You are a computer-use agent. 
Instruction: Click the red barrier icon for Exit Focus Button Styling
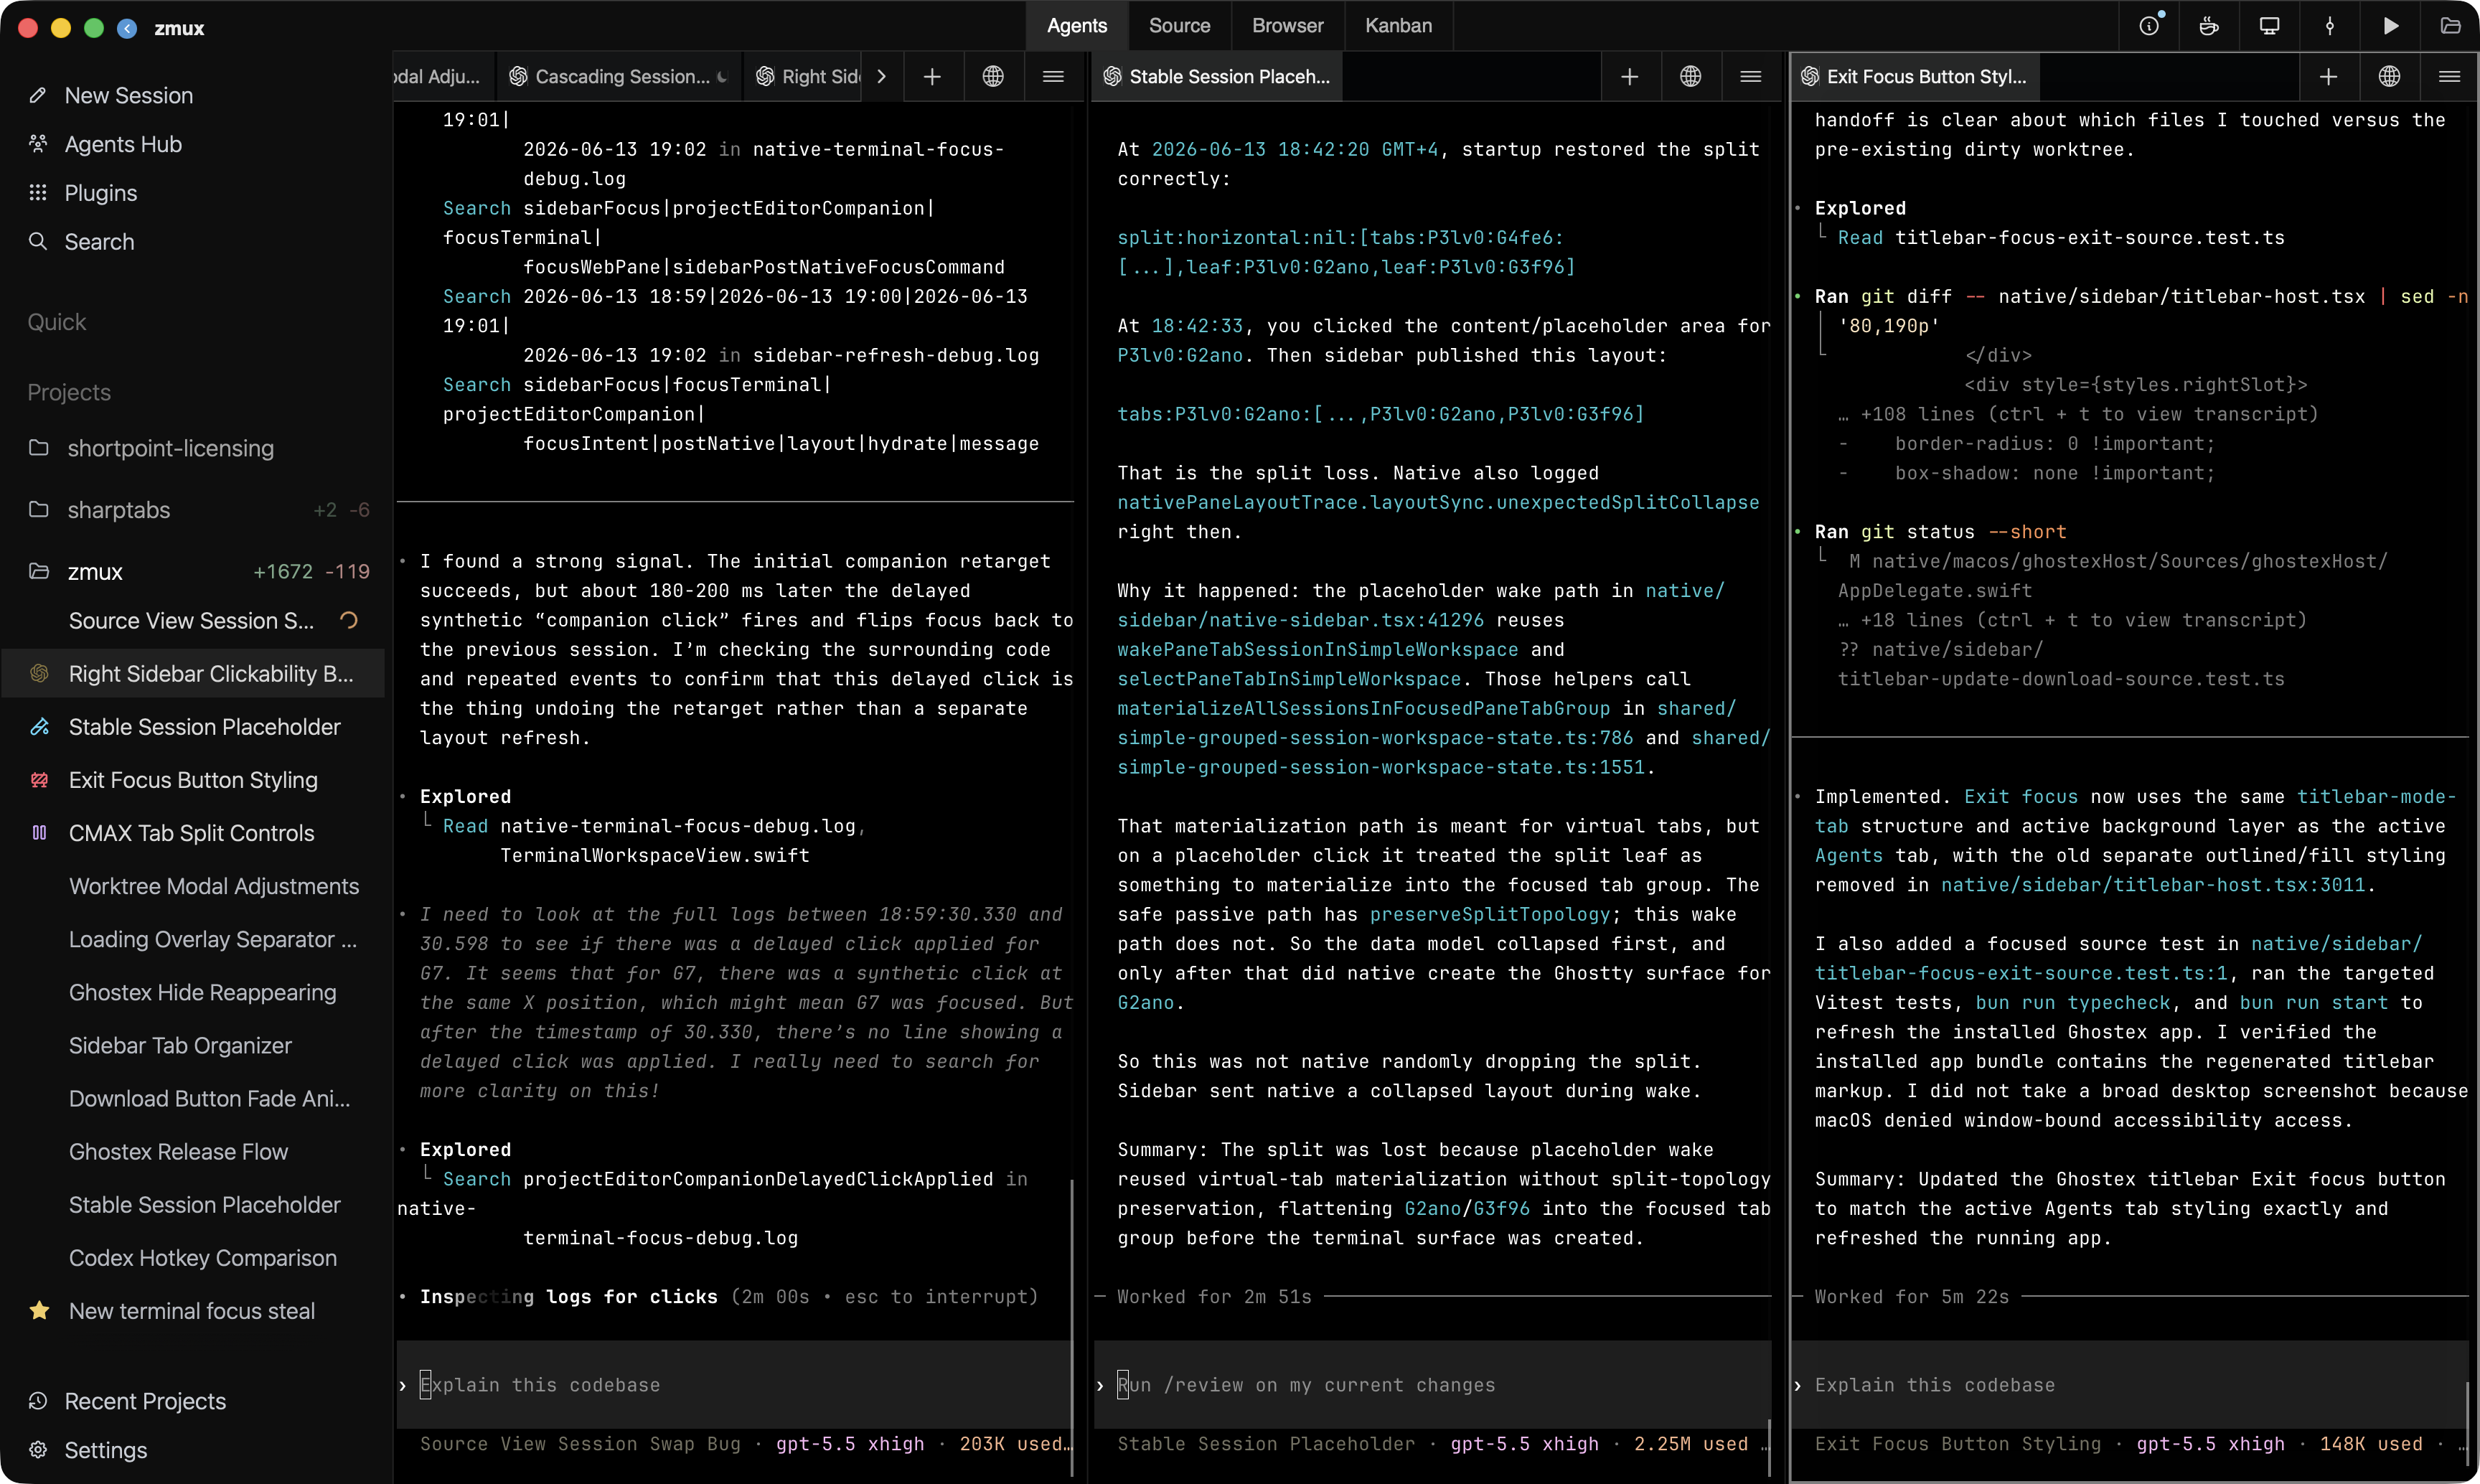39,780
